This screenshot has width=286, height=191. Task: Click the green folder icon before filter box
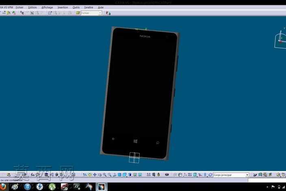[x=78, y=13]
